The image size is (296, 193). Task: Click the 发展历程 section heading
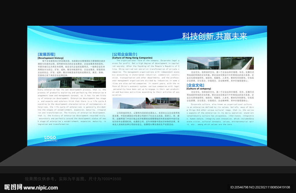point(47,54)
